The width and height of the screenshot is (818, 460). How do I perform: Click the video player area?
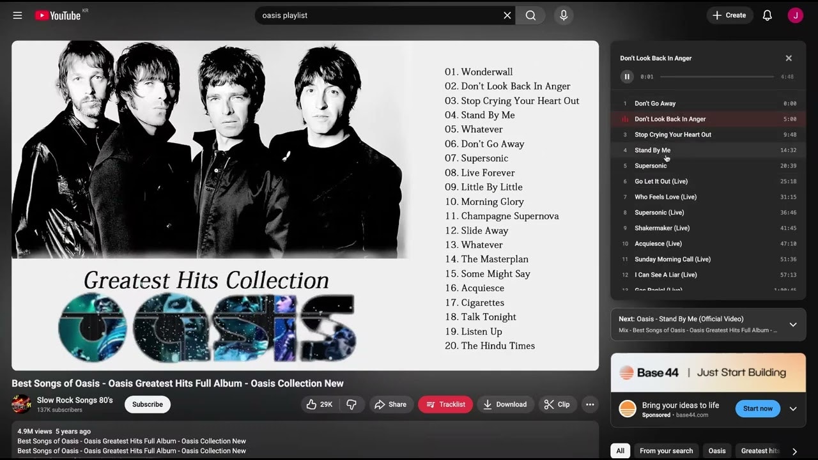tap(305, 206)
